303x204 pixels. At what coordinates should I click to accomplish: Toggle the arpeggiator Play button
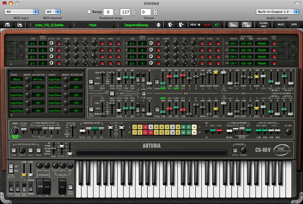click(31, 150)
